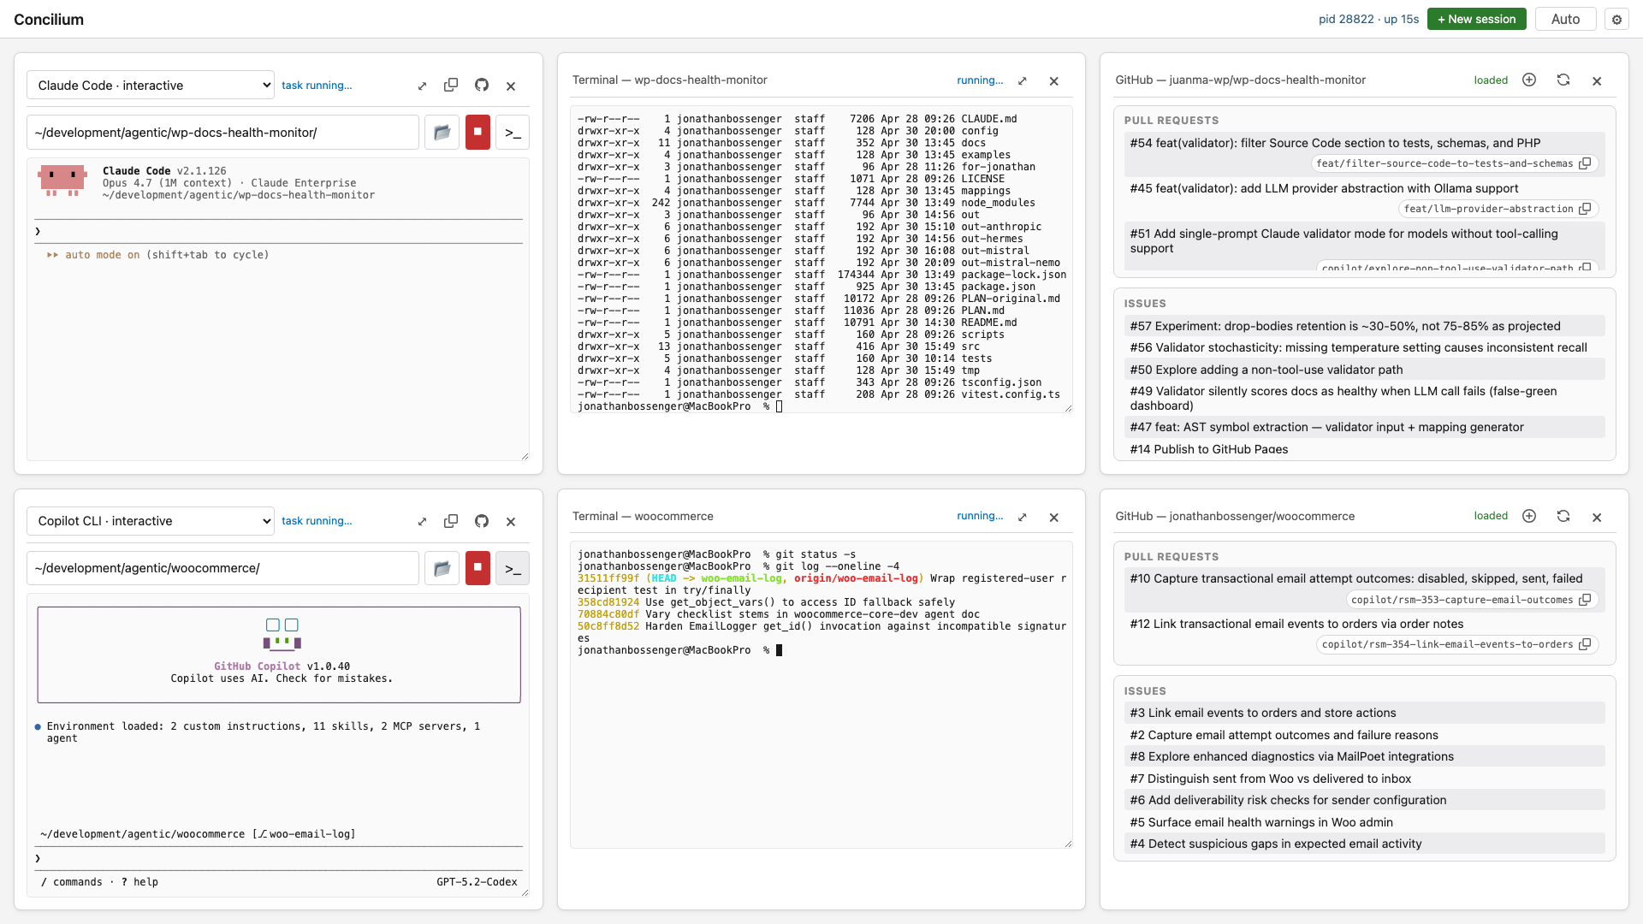Click the duplicate icon in the Claude Code panel header
Image resolution: width=1643 pixels, height=924 pixels.
[x=451, y=86]
